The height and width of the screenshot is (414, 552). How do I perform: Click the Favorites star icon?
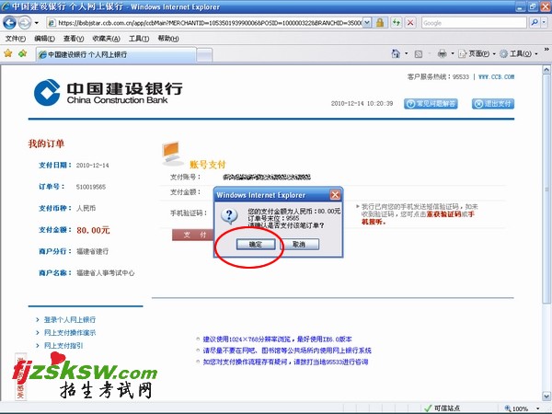tap(8, 54)
